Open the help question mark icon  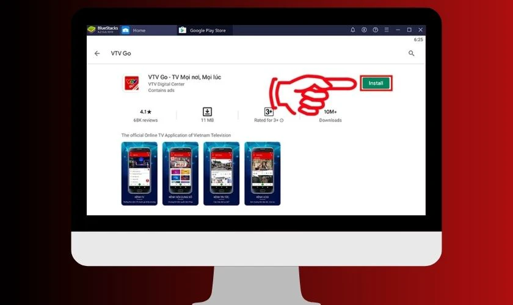click(x=375, y=30)
